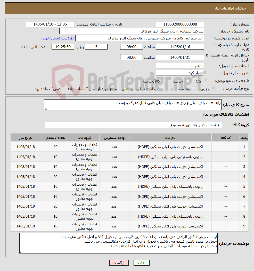Viewport: 254px width, 271px height.
Task: Click product name in row 9
Action: pos(170,226)
